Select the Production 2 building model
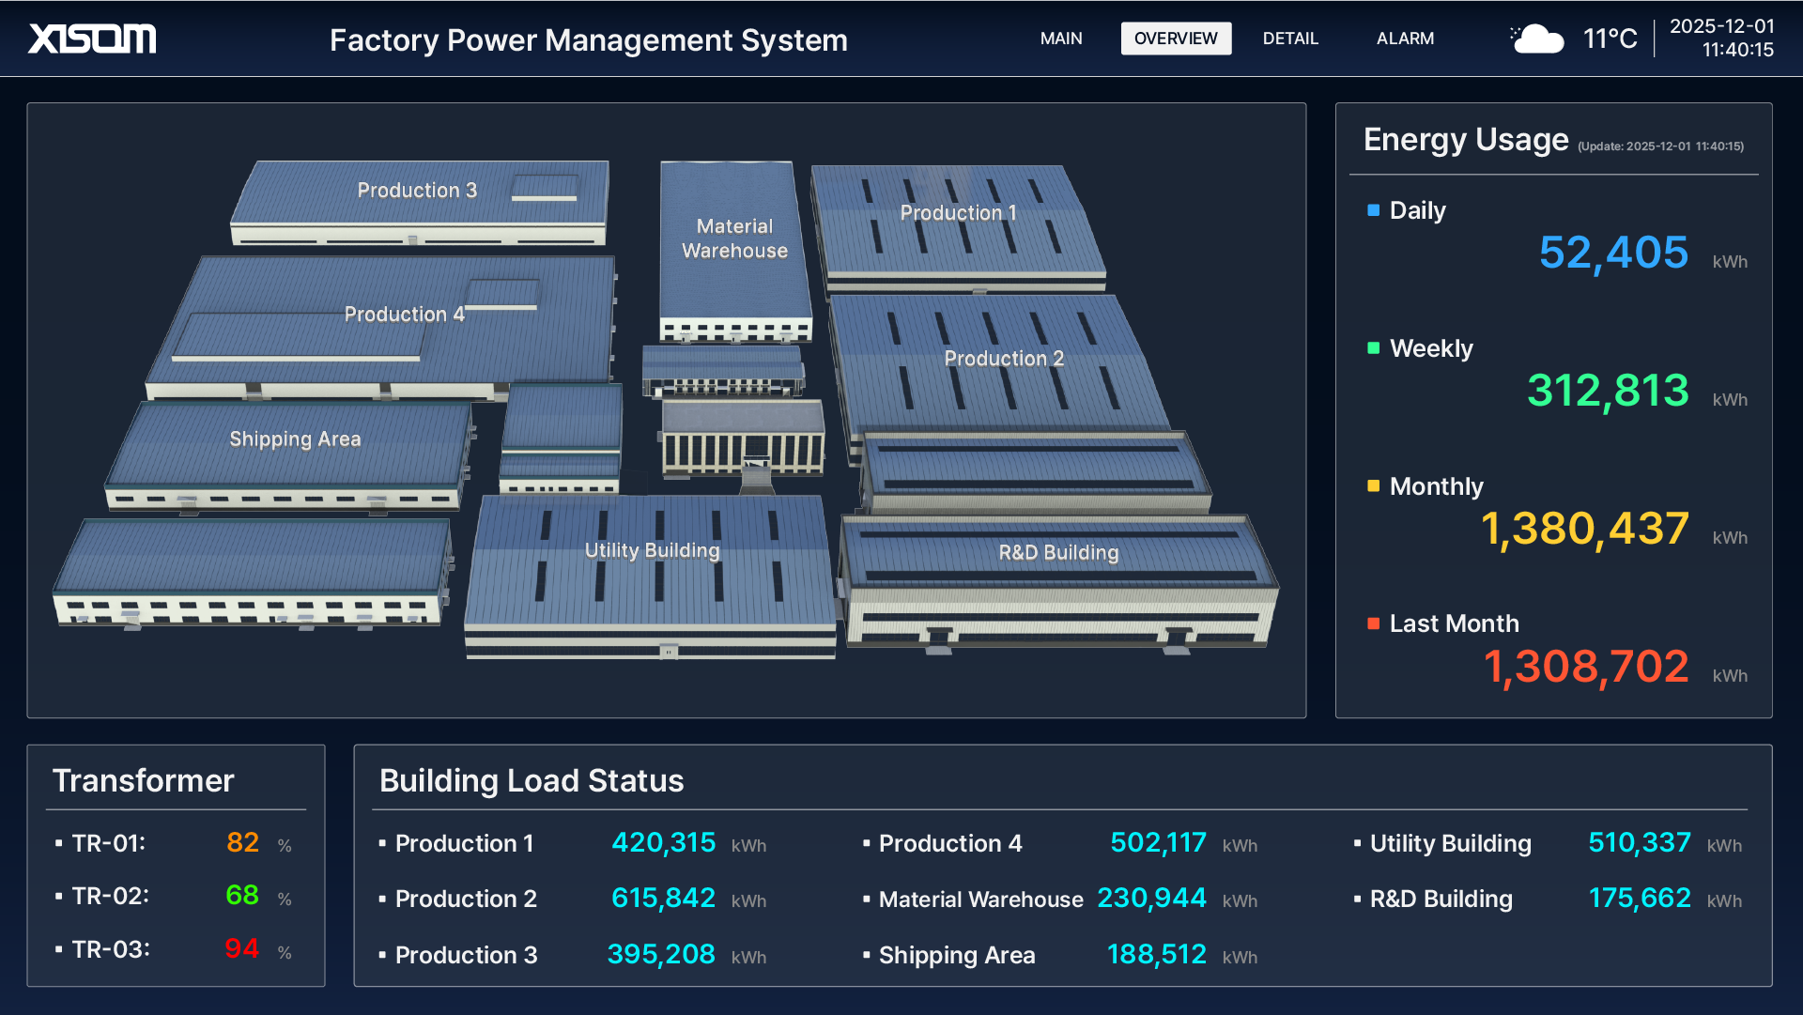Screen dimensions: 1803x1015 point(1004,360)
